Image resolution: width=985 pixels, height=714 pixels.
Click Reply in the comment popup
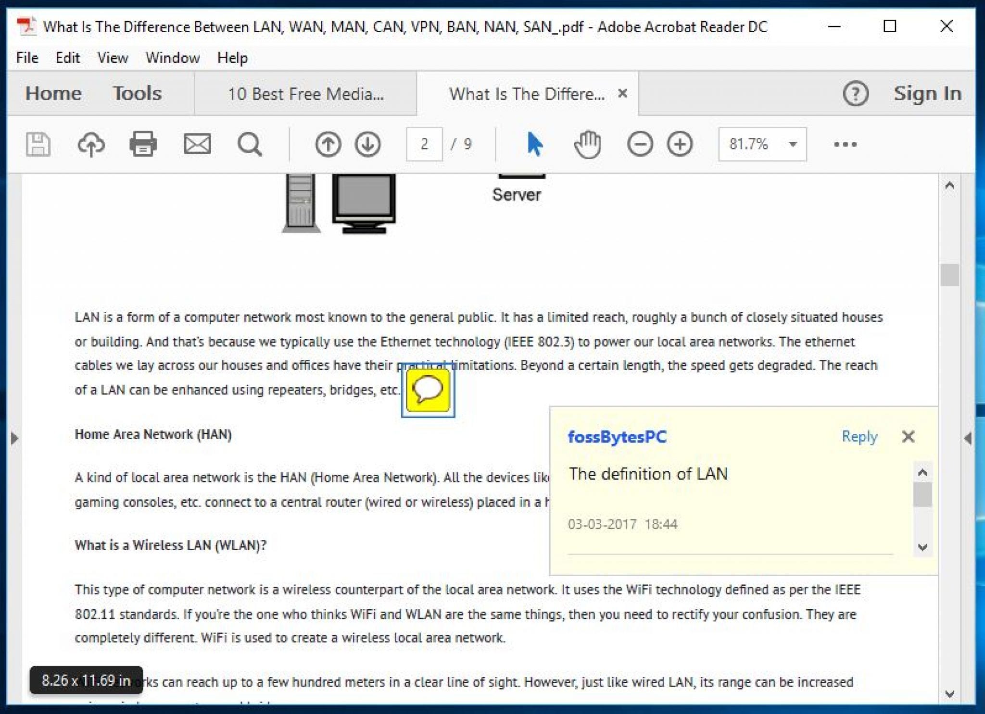(859, 436)
